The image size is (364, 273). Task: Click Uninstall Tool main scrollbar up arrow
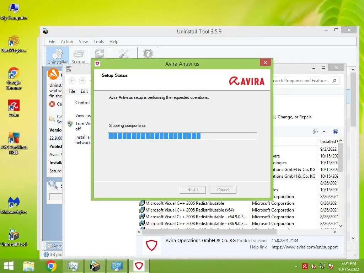(x=353, y=70)
